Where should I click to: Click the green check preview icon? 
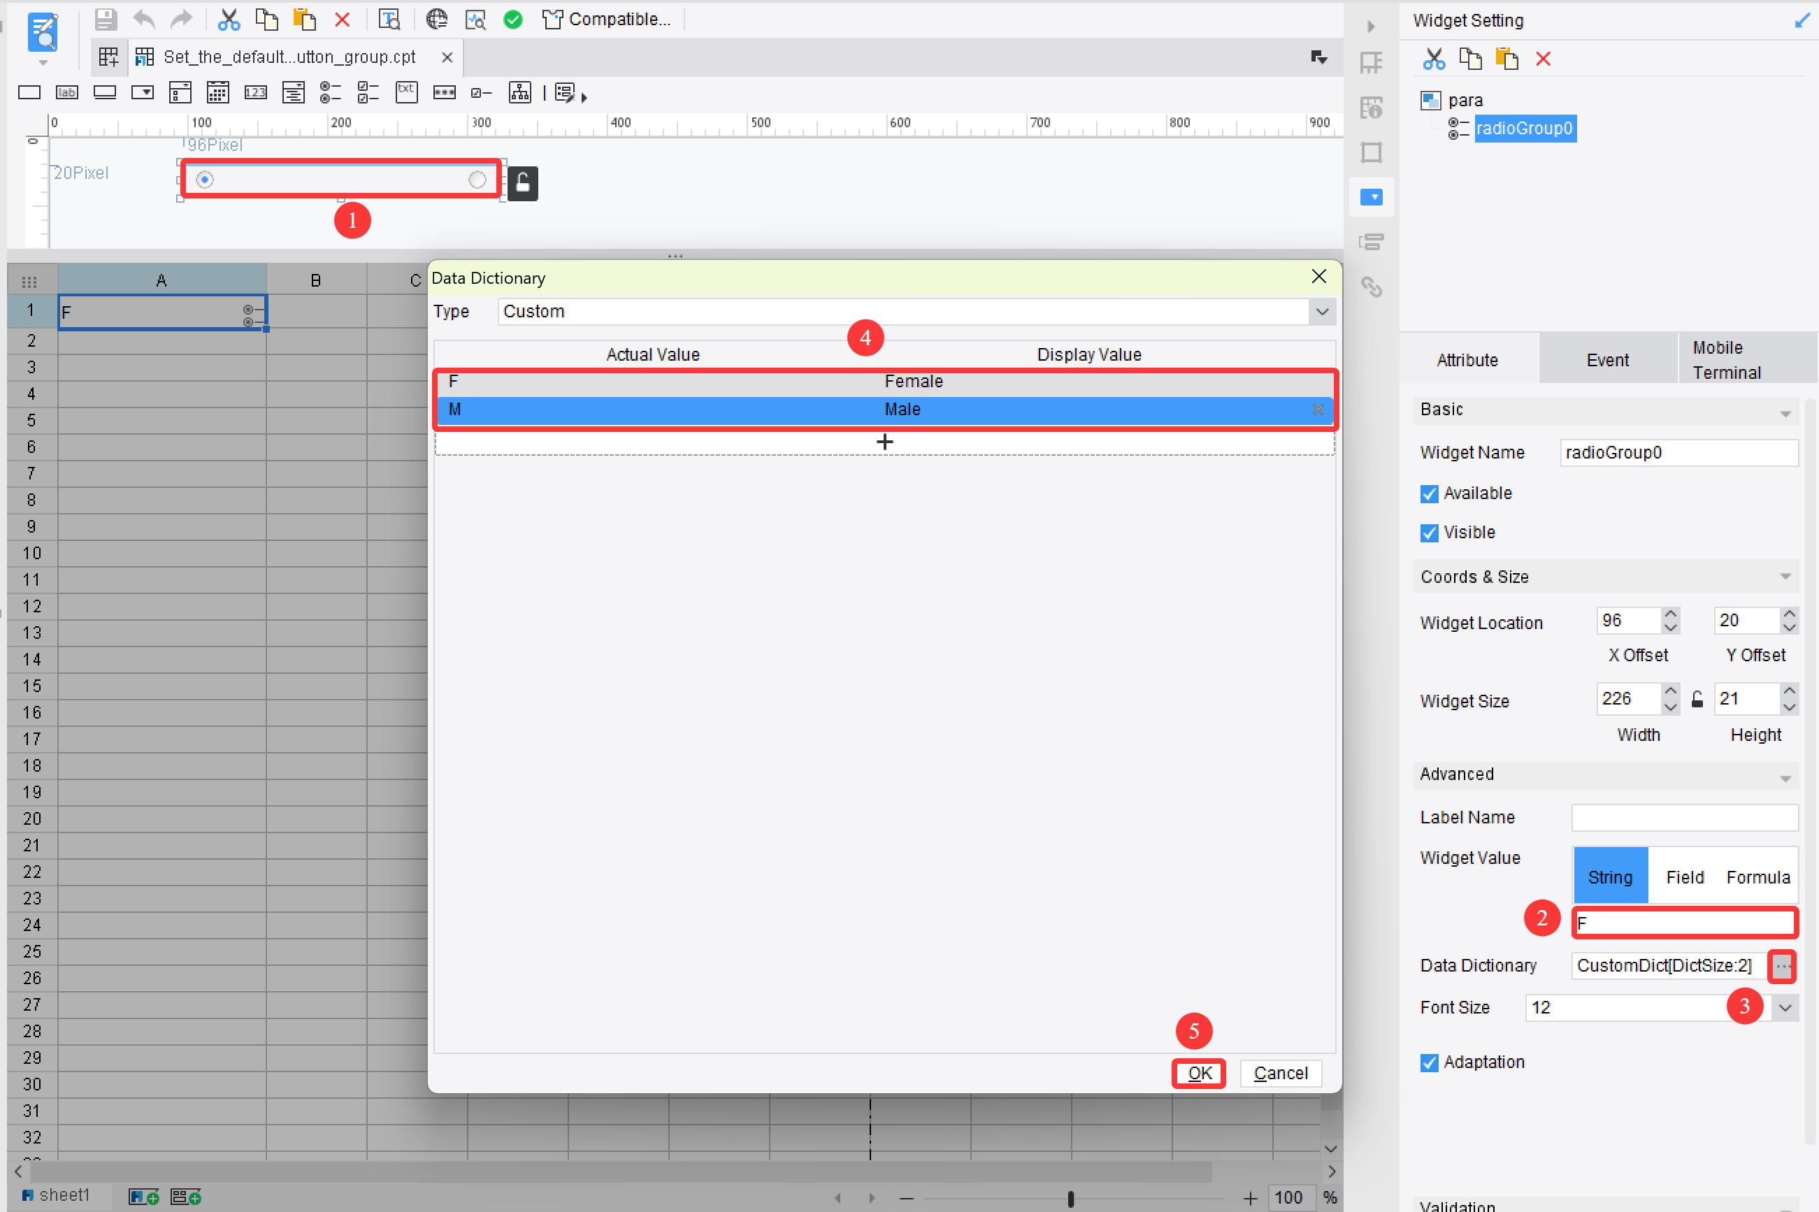(513, 20)
